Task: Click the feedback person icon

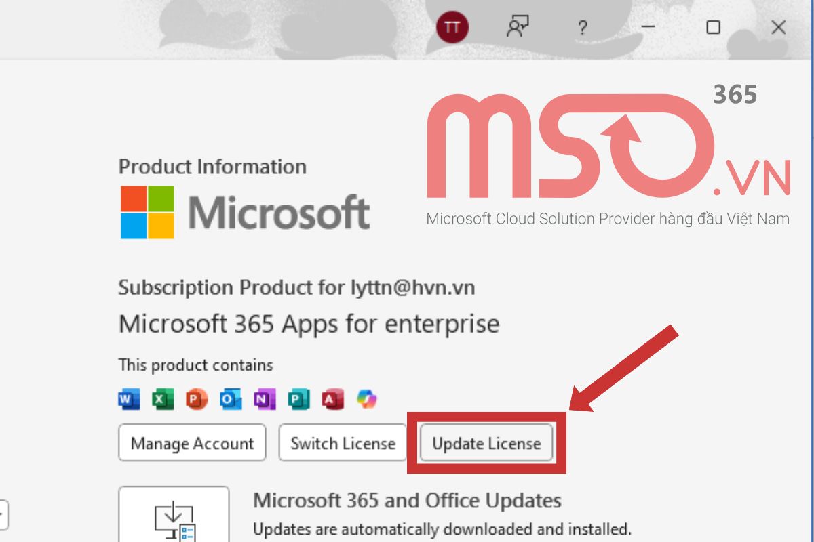Action: click(518, 28)
